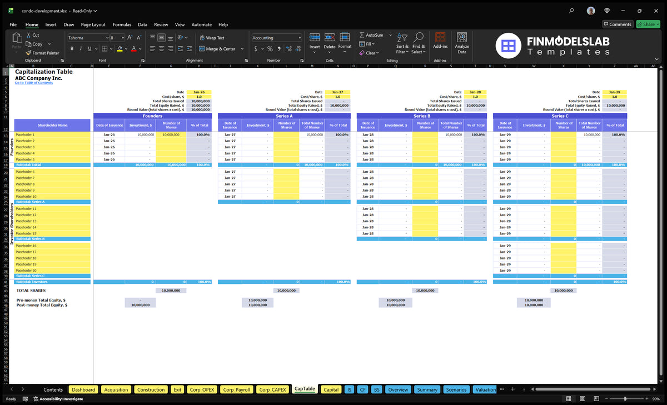The image size is (667, 405).
Task: Select center horizontal alignment
Action: (161, 49)
